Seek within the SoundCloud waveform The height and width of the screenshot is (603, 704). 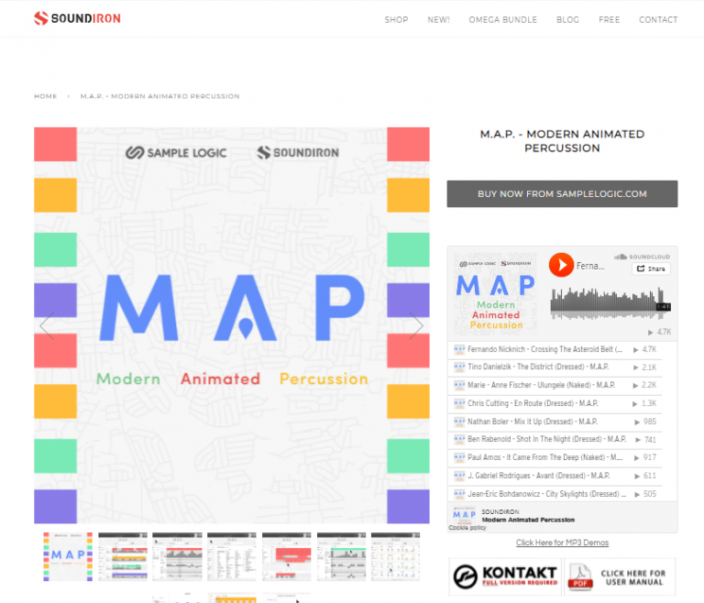click(x=610, y=304)
